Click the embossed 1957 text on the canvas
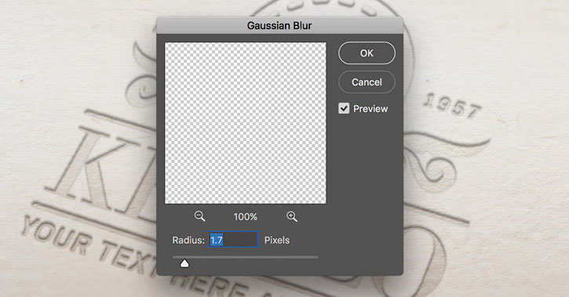The height and width of the screenshot is (297, 569). [452, 106]
